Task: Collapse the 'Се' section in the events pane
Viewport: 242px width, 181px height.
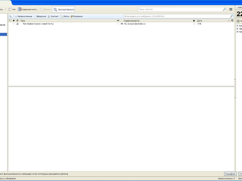Action: point(237,26)
